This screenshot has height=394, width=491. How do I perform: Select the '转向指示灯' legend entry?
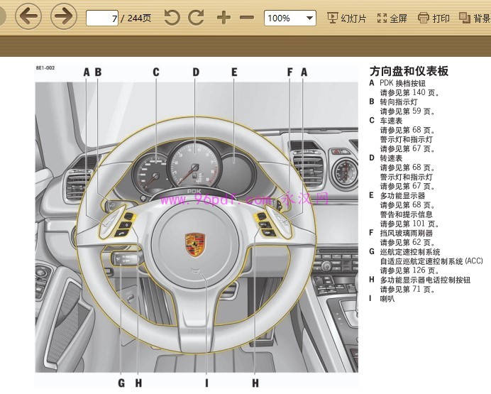coord(399,102)
